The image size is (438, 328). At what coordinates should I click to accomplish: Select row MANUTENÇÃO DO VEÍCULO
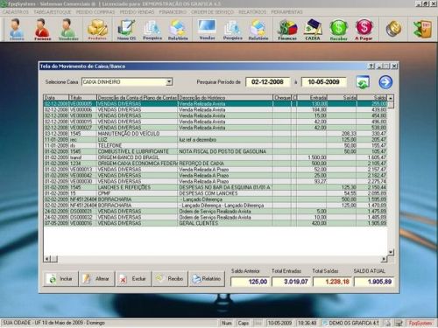point(215,134)
